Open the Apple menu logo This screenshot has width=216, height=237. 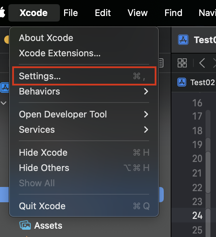point(2,13)
